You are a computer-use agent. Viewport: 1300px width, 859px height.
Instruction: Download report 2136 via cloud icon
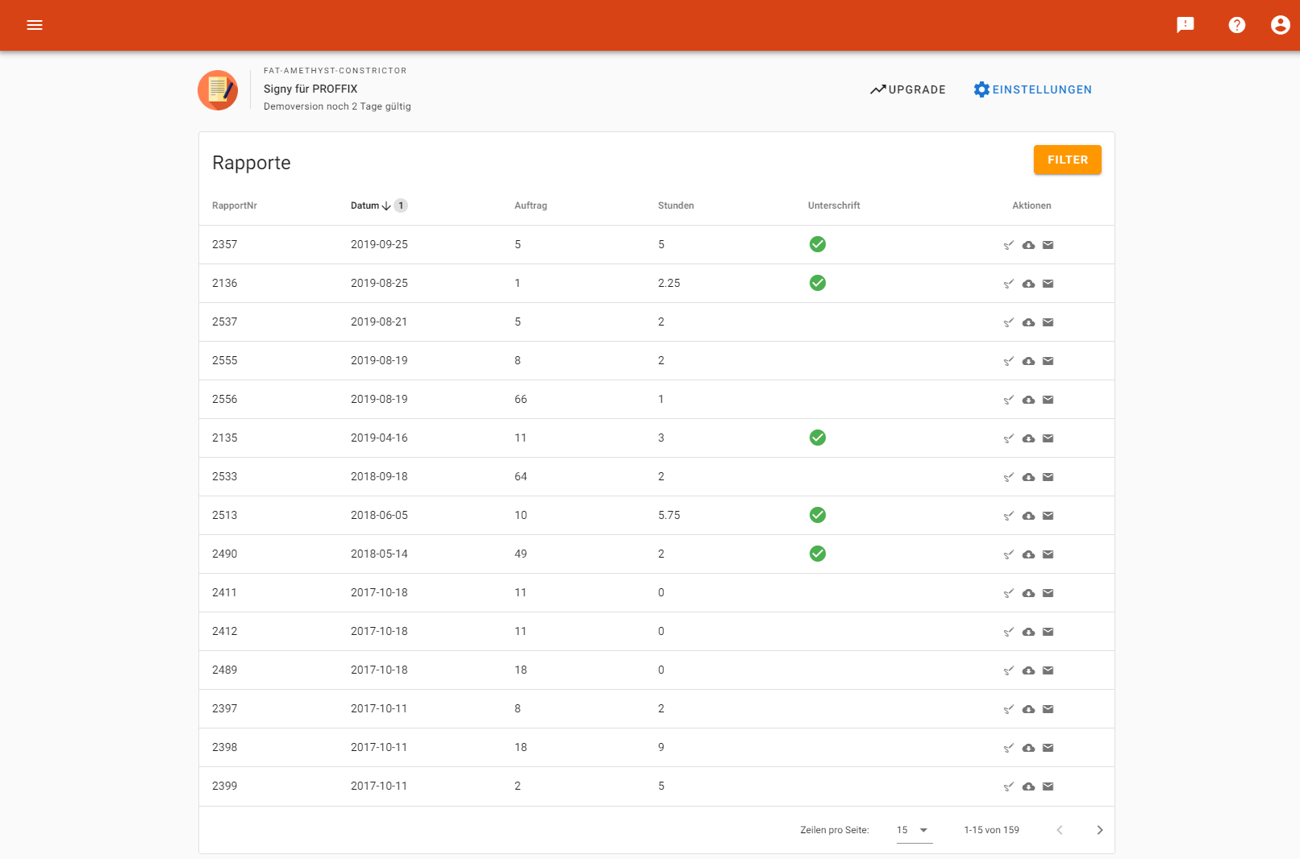coord(1028,284)
